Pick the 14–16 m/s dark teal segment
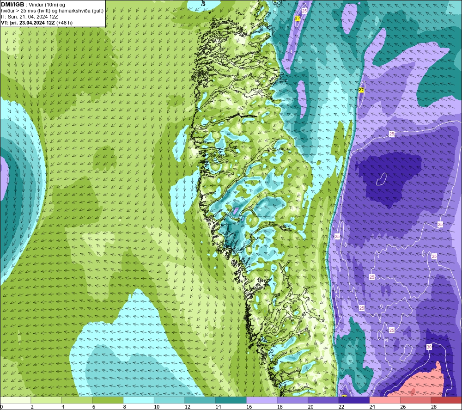Image resolution: width=462 pixels, height=410 pixels. tap(231, 400)
